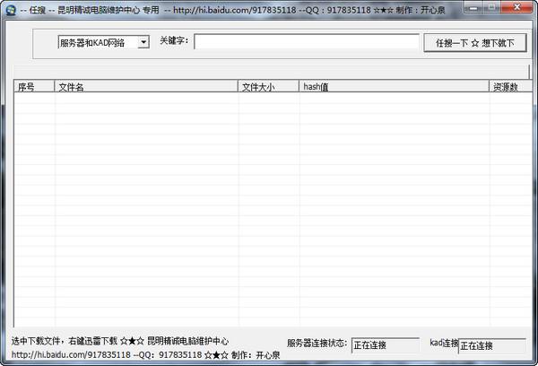Screen dimensions: 538x366
Task: Focus the 关键字 keyword input field
Action: click(307, 42)
